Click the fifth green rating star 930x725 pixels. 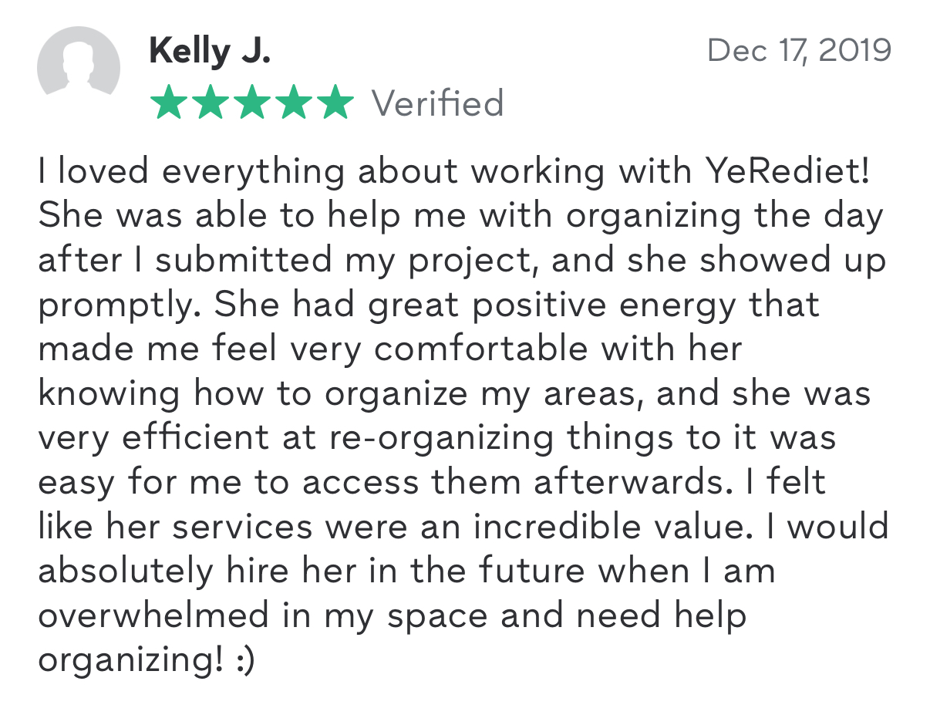click(x=335, y=104)
